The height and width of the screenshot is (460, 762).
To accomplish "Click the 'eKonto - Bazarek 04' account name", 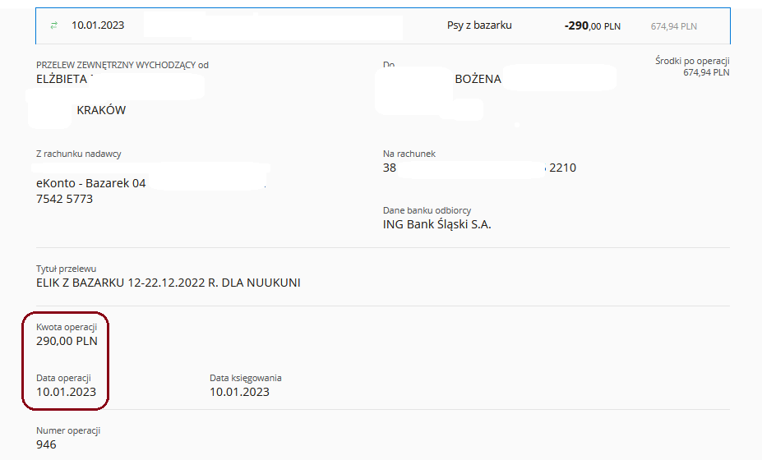I will (x=91, y=183).
